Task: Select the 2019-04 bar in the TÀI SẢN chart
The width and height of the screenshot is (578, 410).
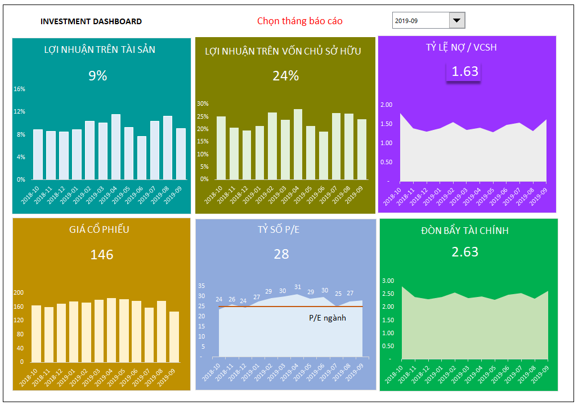Action: [116, 147]
